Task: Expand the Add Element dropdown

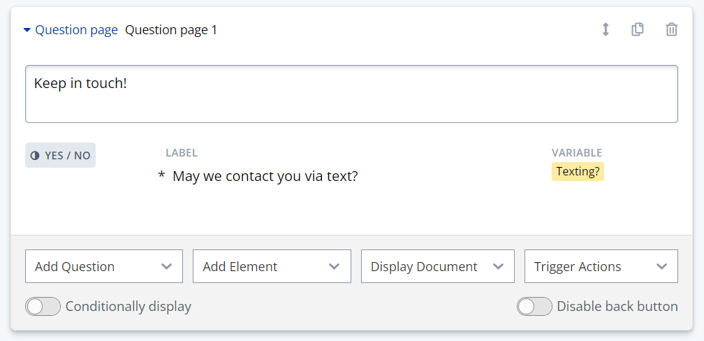Action: tap(272, 266)
